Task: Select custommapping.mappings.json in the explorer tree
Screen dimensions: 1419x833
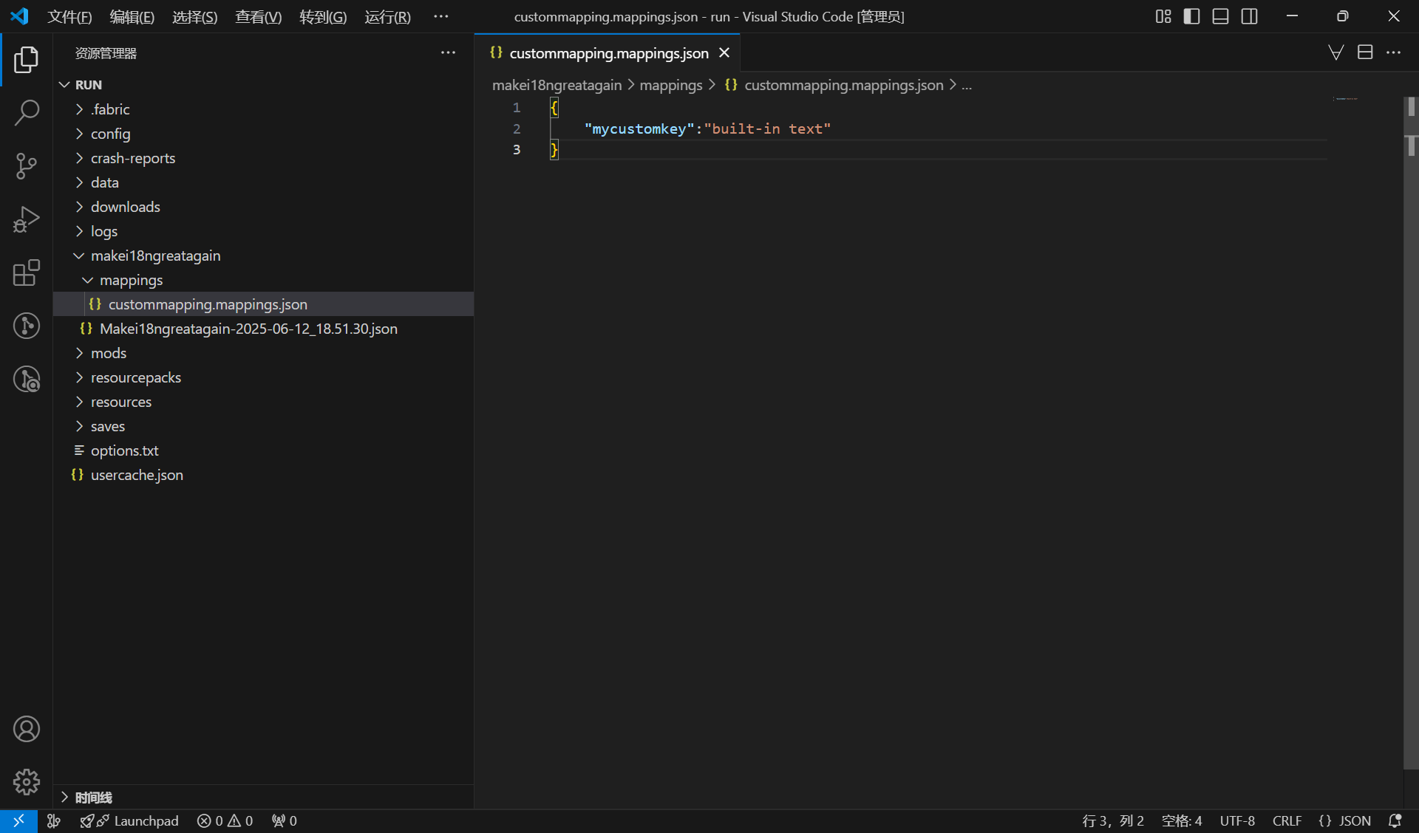Action: tap(263, 304)
